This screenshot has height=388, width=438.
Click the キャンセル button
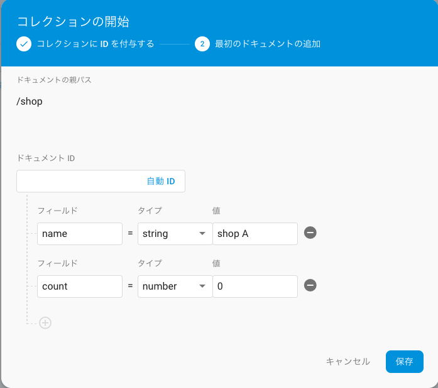pos(348,362)
